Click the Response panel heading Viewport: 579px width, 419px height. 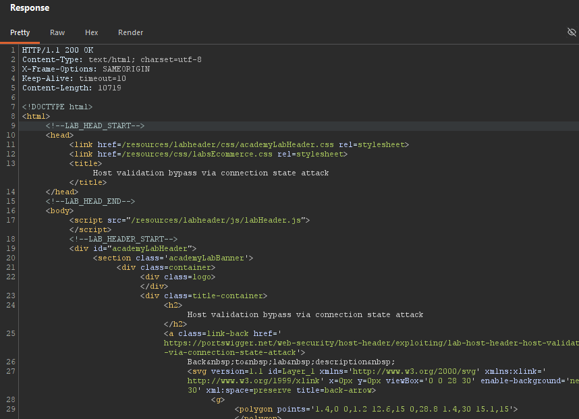(x=30, y=7)
